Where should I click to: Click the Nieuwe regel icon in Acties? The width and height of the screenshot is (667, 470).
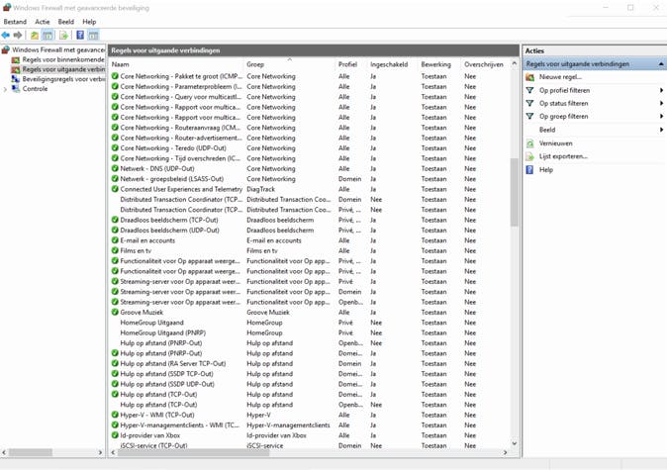tap(530, 77)
